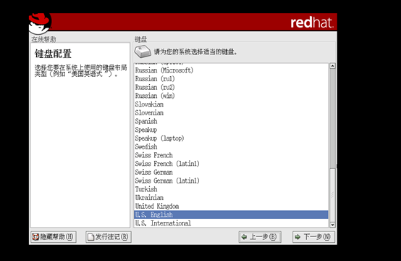Choose Ukrainian keyboard layout

pyautogui.click(x=231, y=197)
